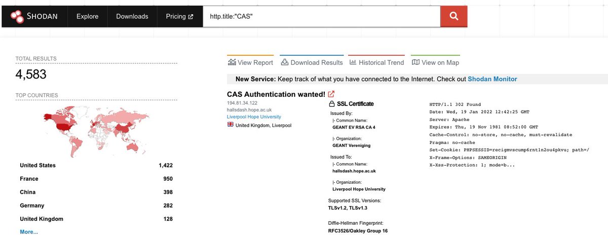This screenshot has width=608, height=245.
Task: Switch to View Report tab
Action: tap(250, 62)
